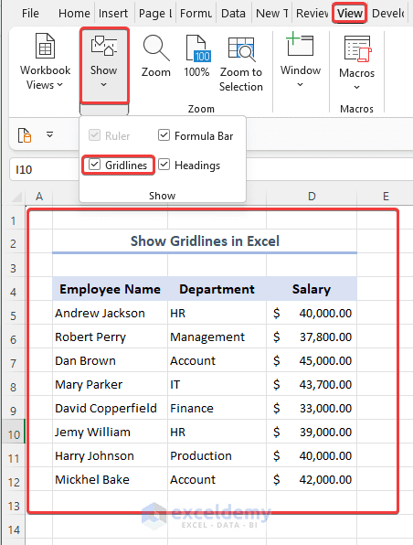The width and height of the screenshot is (413, 545).
Task: Click the Workbook Views sheet icon
Action: click(x=45, y=46)
